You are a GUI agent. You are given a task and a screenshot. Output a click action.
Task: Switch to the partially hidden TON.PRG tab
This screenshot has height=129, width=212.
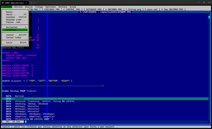click(x=33, y=10)
